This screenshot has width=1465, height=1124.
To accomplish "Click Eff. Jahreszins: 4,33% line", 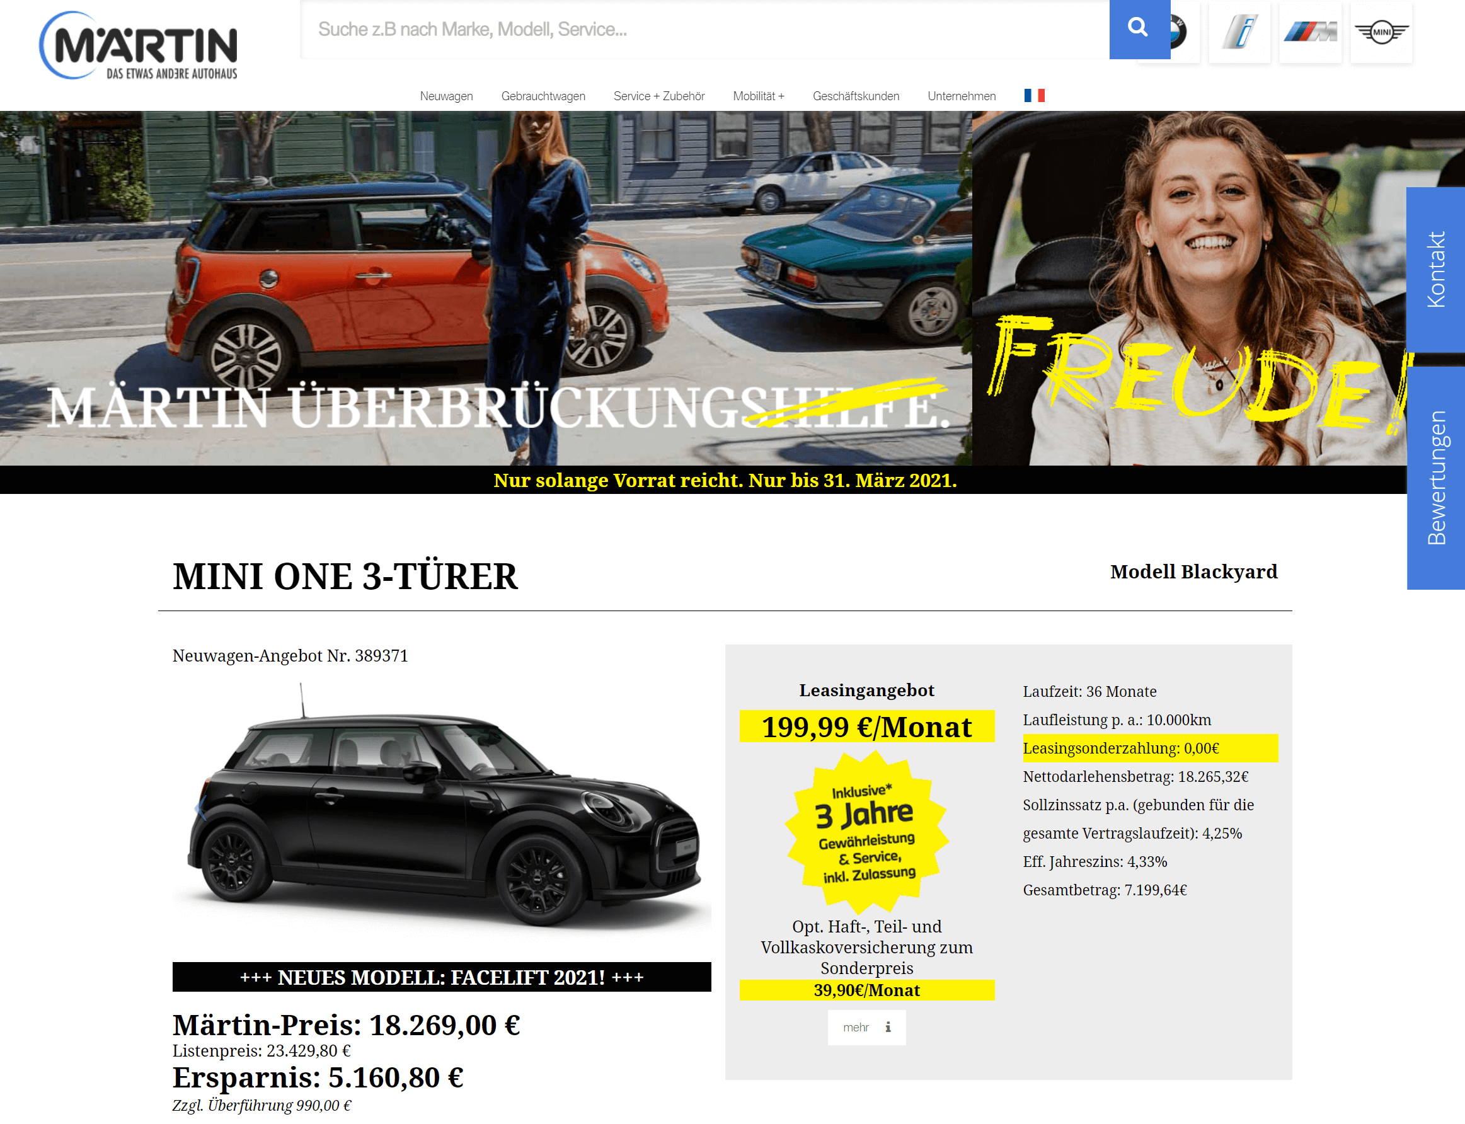I will 1095,862.
